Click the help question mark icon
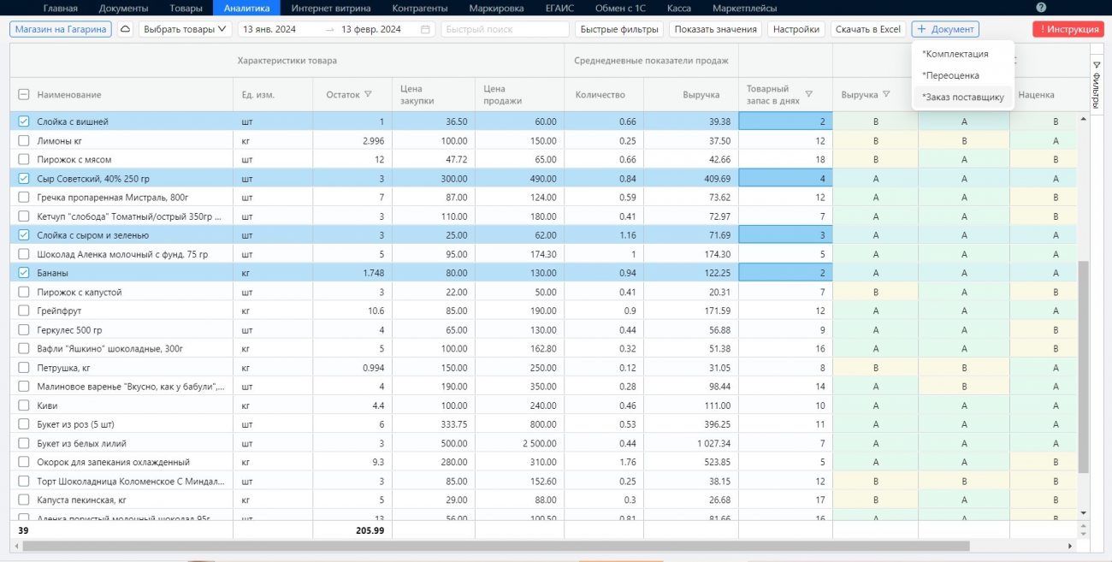This screenshot has width=1112, height=562. 1041,8
